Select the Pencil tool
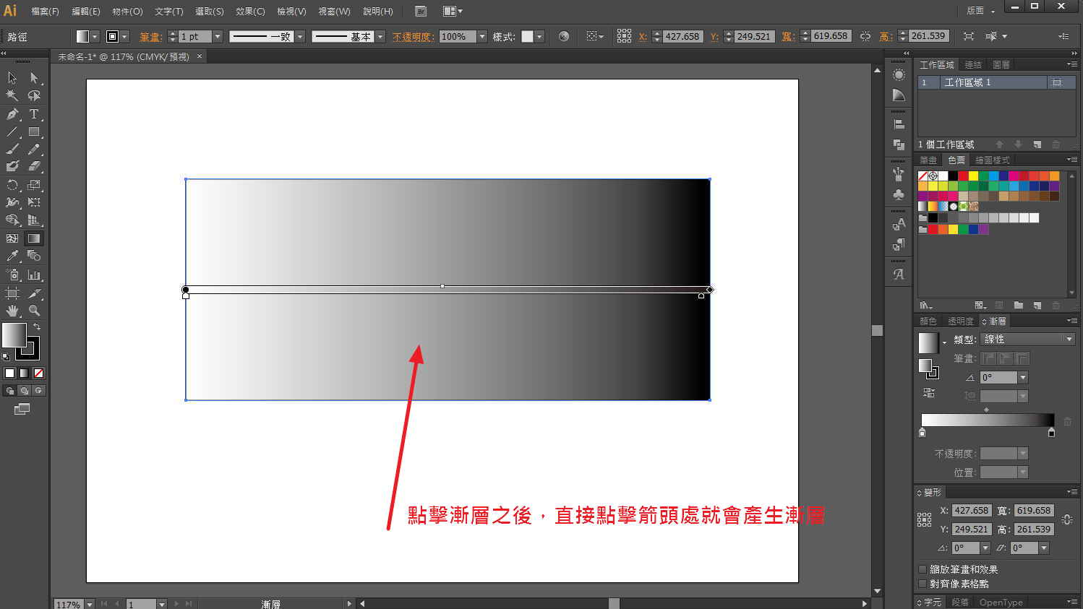 click(34, 150)
